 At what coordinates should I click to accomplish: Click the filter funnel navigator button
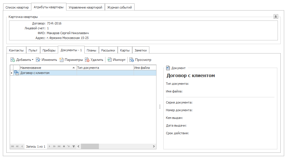click(74, 146)
